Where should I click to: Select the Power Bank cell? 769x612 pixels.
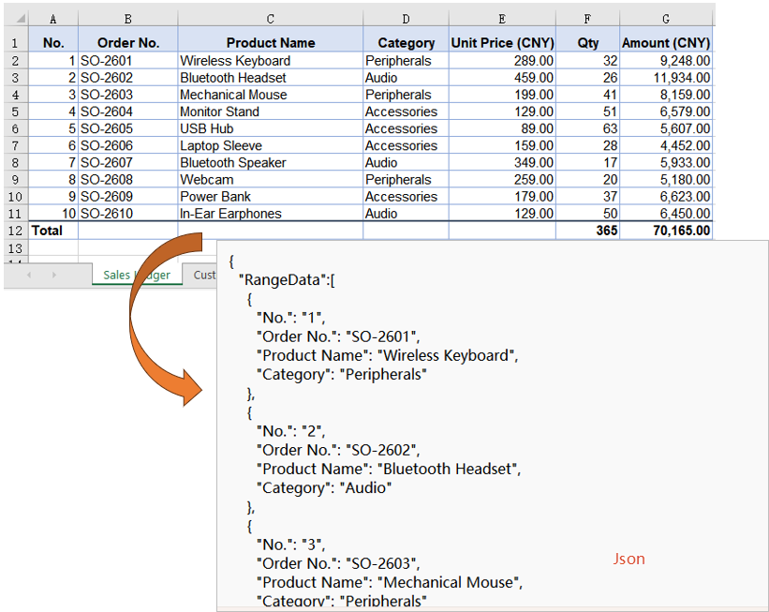coord(271,197)
